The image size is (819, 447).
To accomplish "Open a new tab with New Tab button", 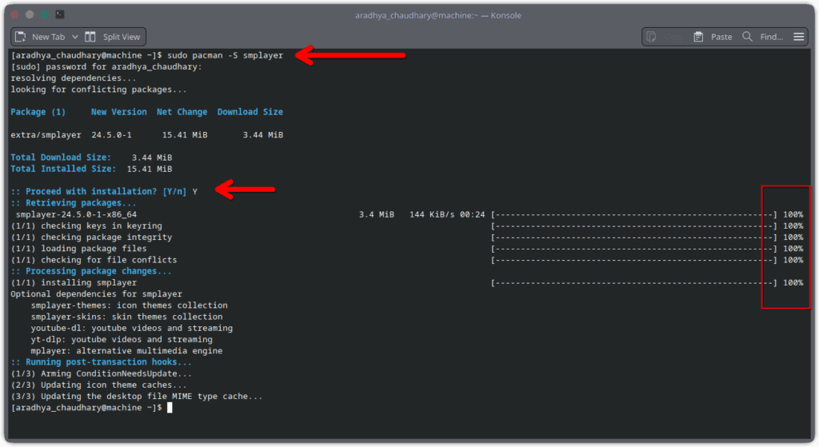I will pos(40,37).
